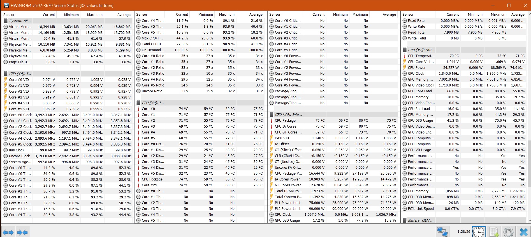Image resolution: width=531 pixels, height=237 pixels.
Task: Click the lightning icon beside GPU Power
Action: [405, 67]
